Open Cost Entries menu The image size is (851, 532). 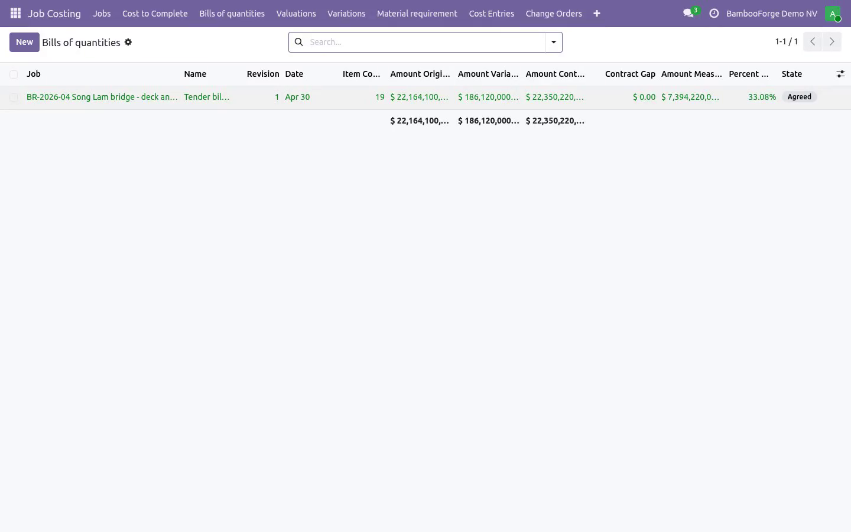point(492,13)
